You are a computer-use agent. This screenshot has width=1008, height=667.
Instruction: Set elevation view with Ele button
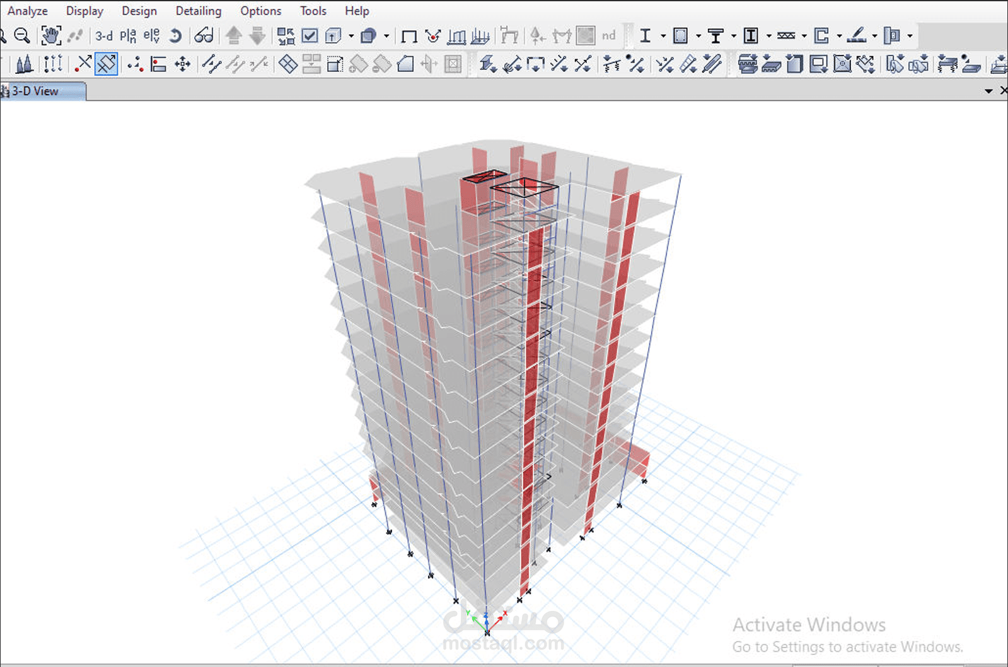pos(151,36)
